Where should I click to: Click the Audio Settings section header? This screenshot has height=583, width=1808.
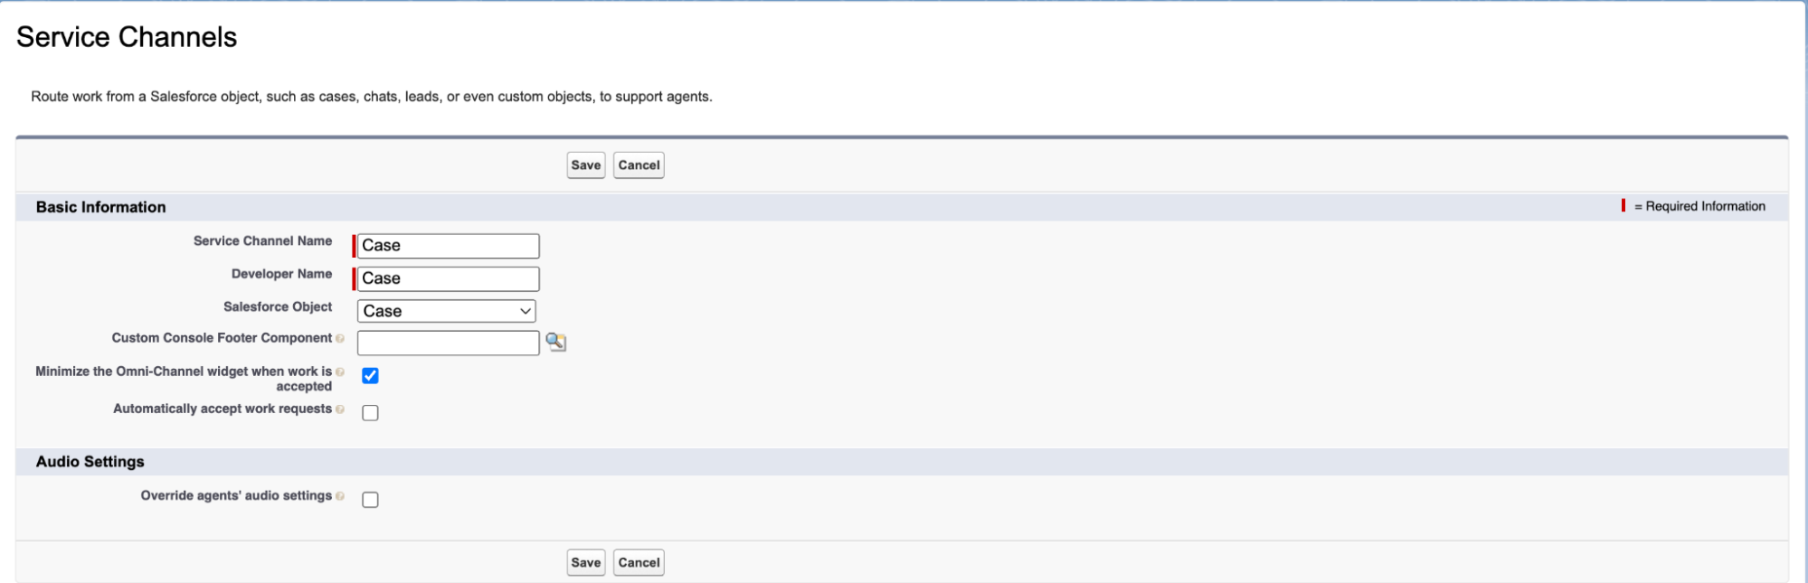coord(90,461)
